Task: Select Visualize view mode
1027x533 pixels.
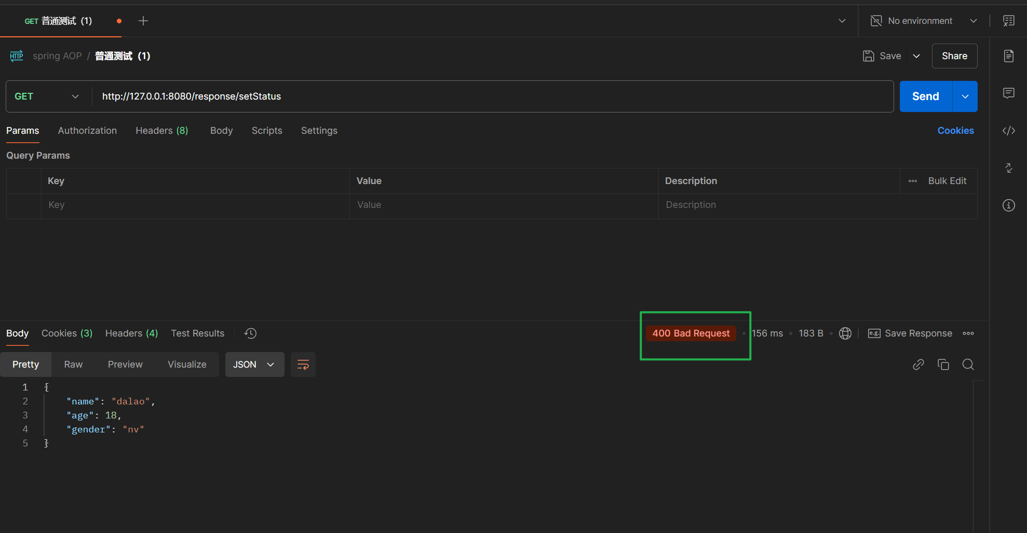Action: click(187, 364)
